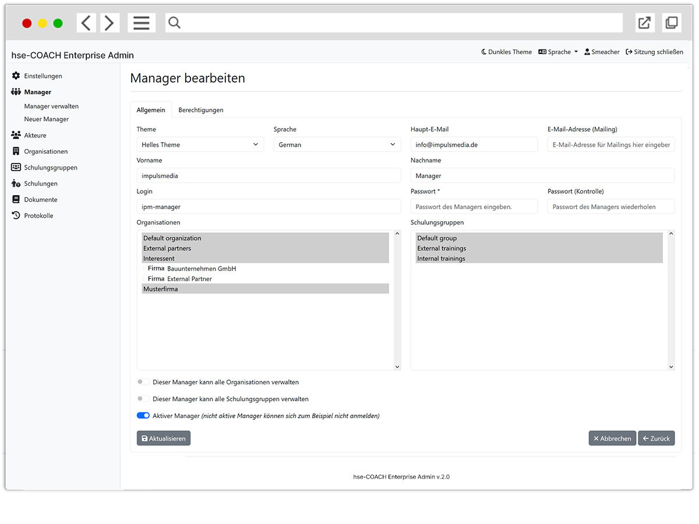Click the Schulungsgruppen icon in sidebar

[16, 167]
